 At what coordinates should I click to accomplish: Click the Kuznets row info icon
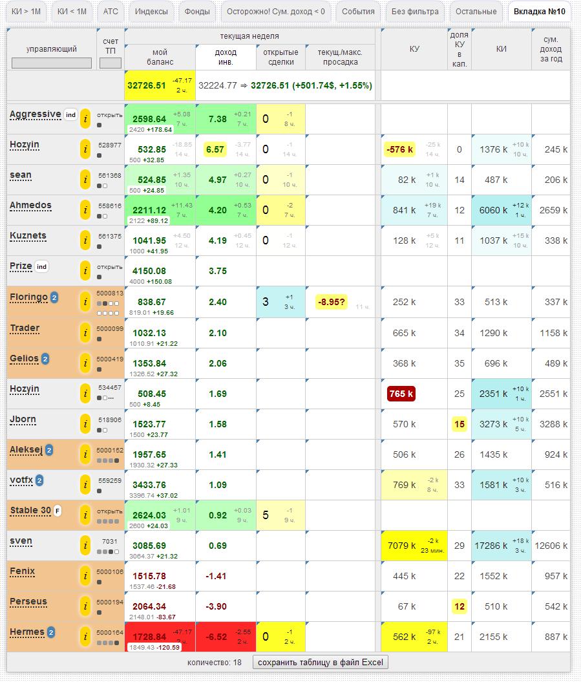coord(86,240)
